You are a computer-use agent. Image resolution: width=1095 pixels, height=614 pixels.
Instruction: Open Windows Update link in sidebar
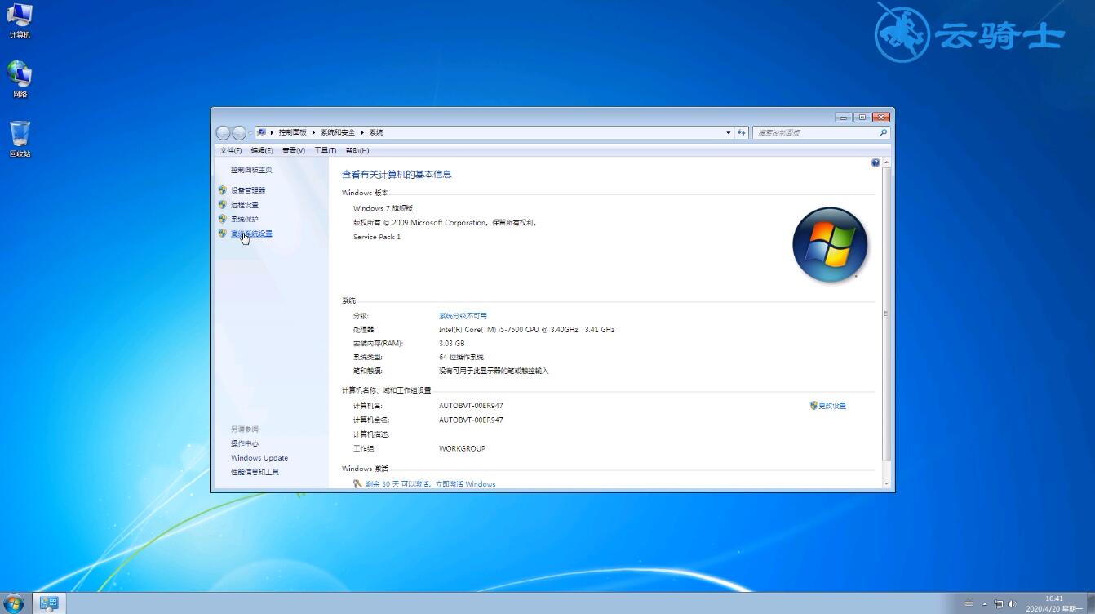click(259, 458)
